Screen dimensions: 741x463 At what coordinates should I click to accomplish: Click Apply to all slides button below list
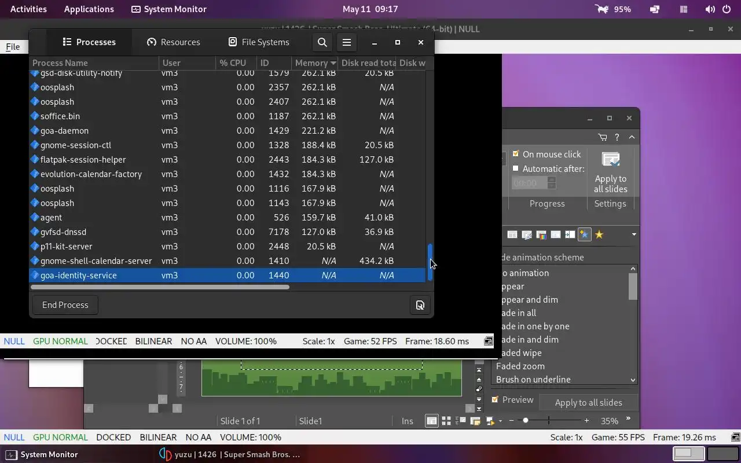(x=588, y=402)
